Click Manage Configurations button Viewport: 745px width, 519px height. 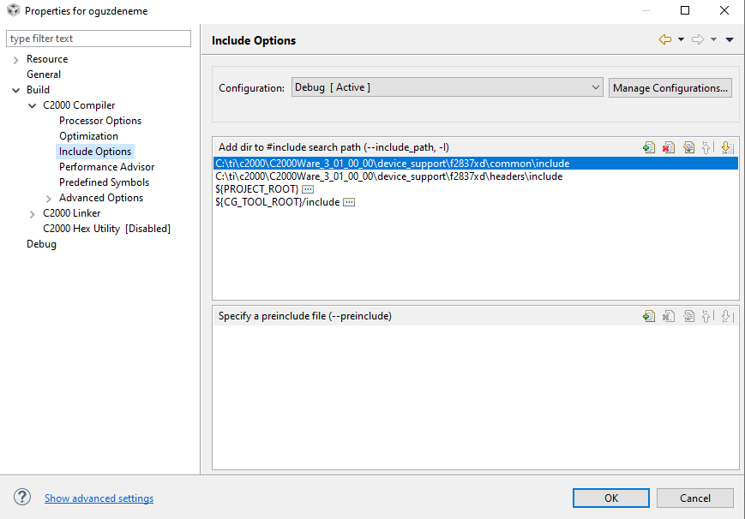click(x=670, y=87)
